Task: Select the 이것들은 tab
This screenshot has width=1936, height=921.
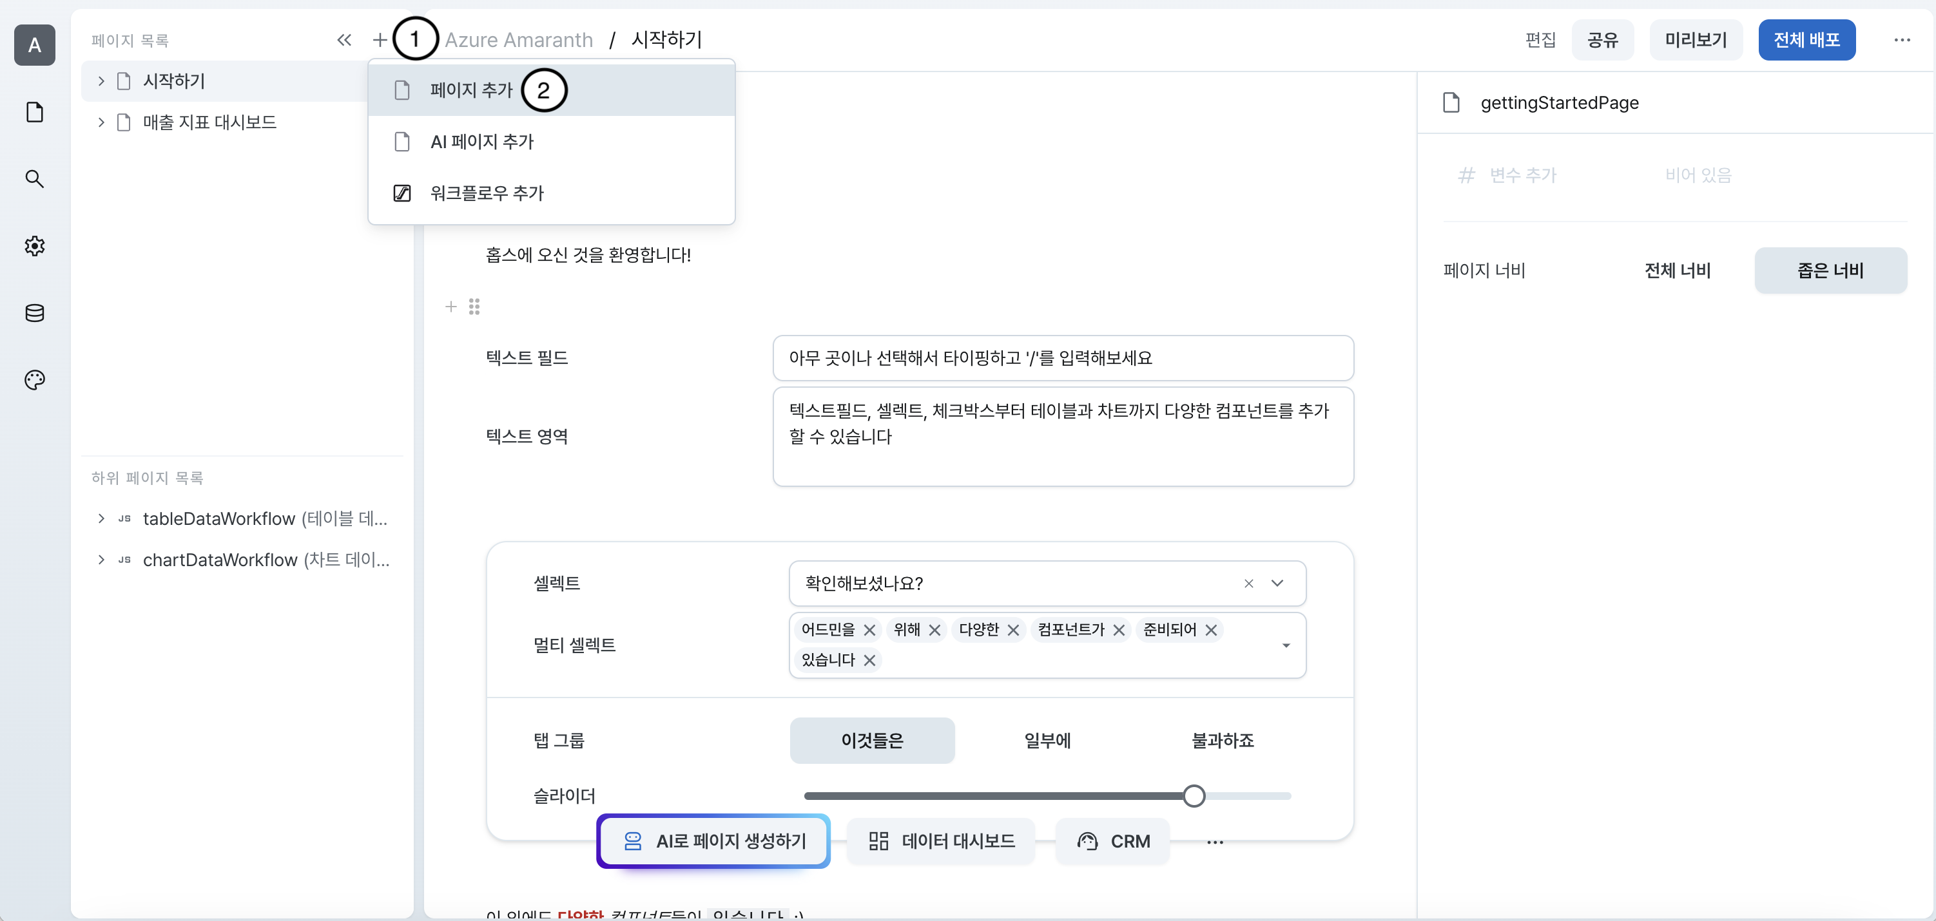Action: point(872,741)
